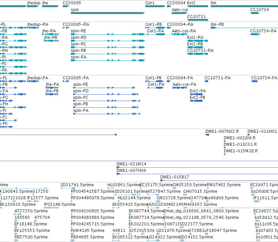Click the CG10731-PA protein label
Viewport: 278px width, 242px height.
click(x=218, y=78)
